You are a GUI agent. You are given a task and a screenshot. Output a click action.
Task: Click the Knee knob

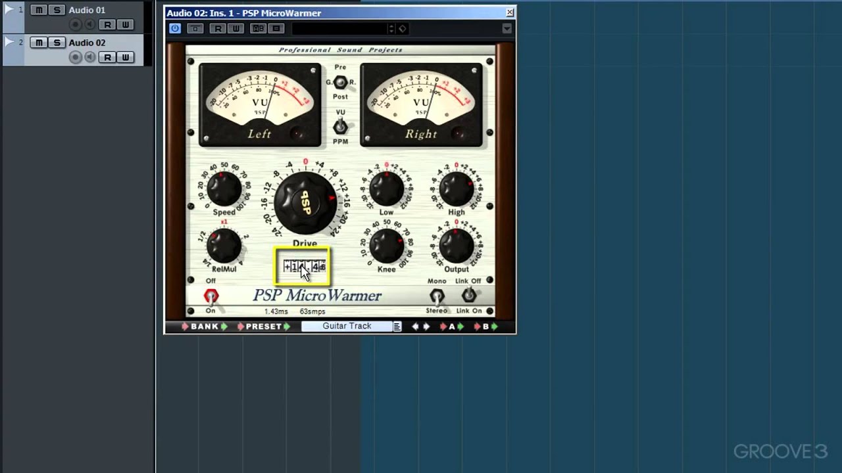(386, 246)
